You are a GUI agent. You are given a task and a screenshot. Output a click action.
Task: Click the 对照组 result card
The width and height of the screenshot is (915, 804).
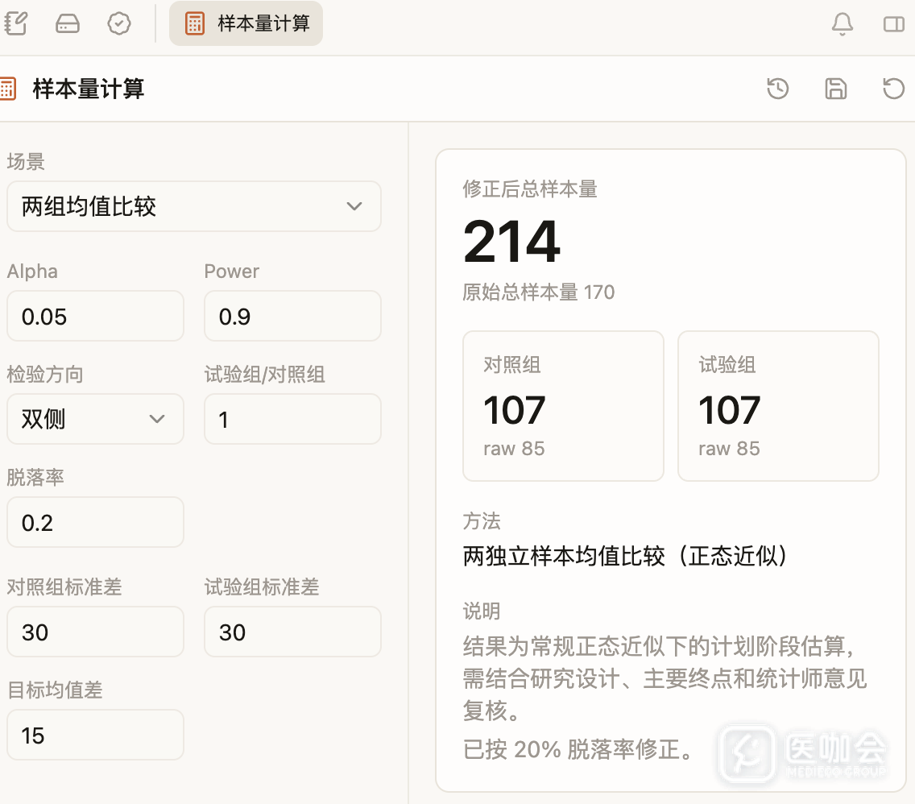click(x=563, y=406)
